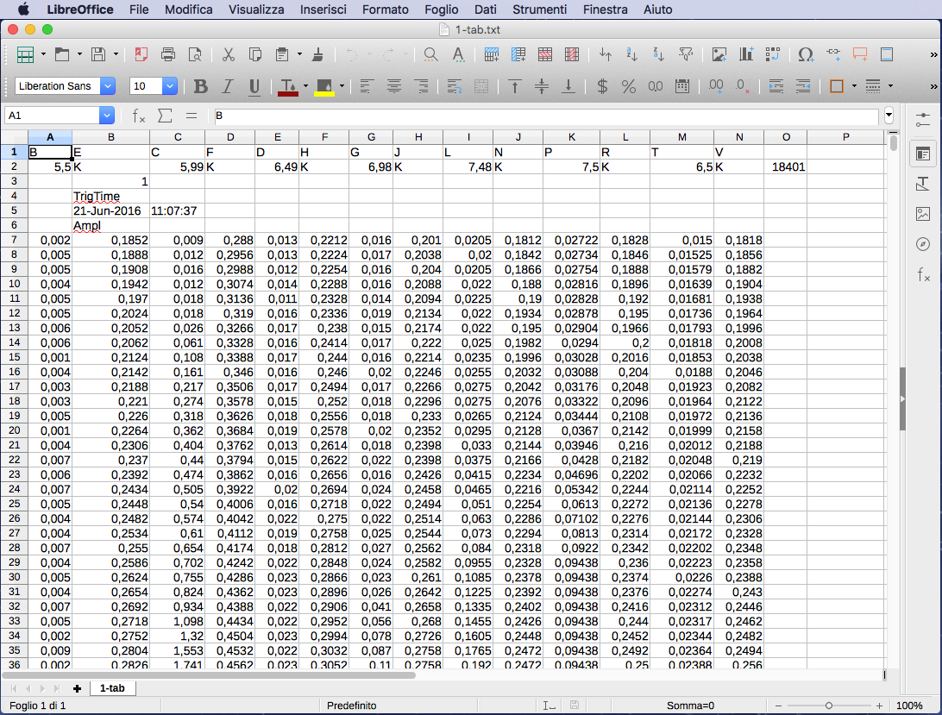
Task: Click the Sort Ascending icon
Action: click(631, 54)
